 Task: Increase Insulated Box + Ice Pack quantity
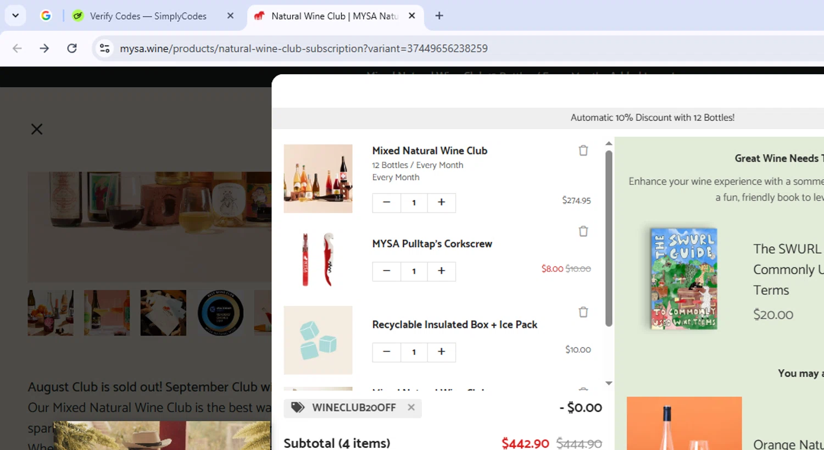click(441, 352)
